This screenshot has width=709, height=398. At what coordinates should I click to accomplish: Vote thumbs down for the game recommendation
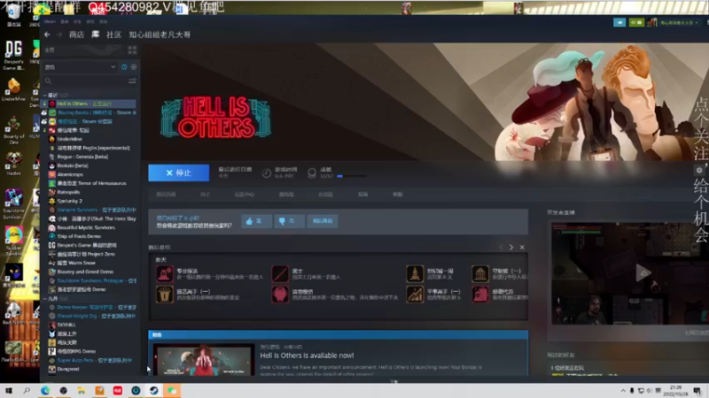pyautogui.click(x=289, y=221)
